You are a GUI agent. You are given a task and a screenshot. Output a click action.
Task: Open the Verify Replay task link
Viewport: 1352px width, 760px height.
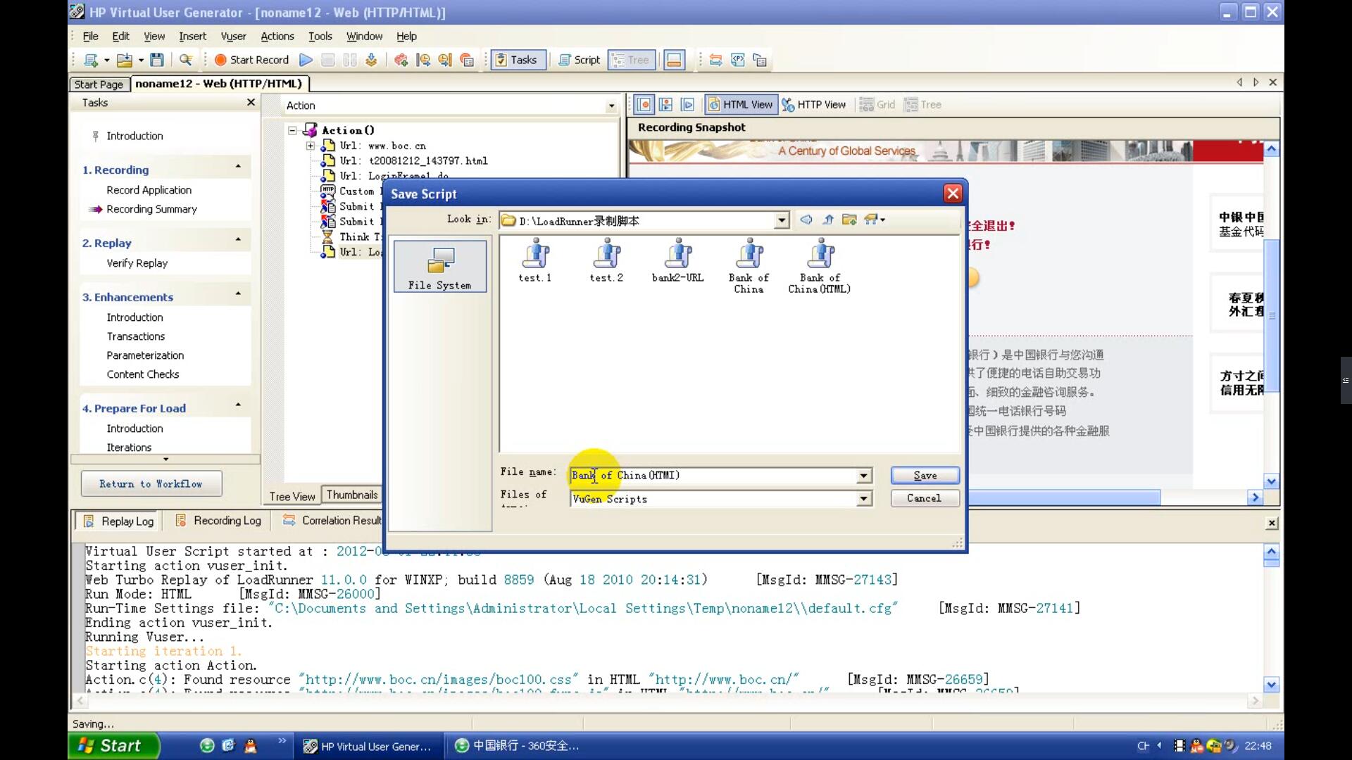(137, 263)
